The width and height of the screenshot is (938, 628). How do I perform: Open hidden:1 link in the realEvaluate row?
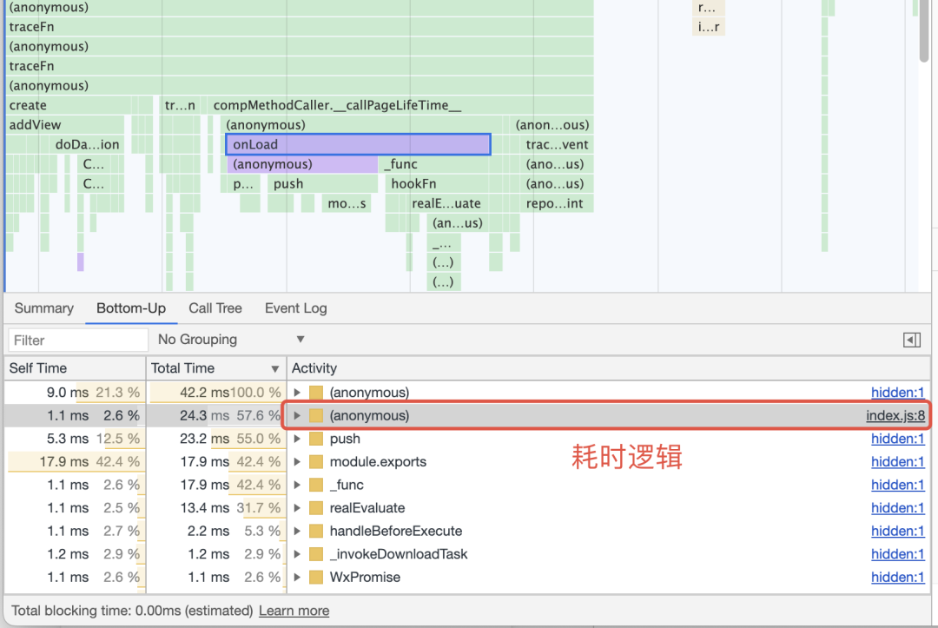click(897, 508)
